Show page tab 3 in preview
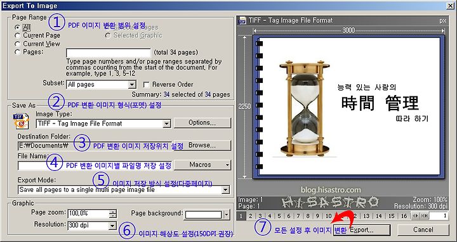Screen dimensions: 457x242 (260, 216)
